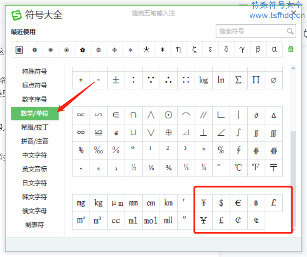
Task: Insert the summation Σ symbol
Action: tap(239, 80)
